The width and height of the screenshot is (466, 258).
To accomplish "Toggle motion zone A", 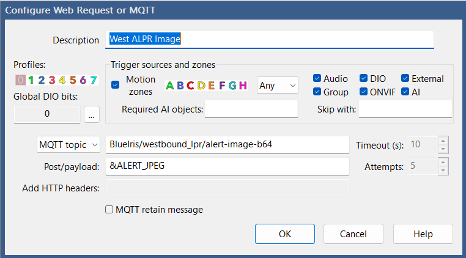I will 169,86.
